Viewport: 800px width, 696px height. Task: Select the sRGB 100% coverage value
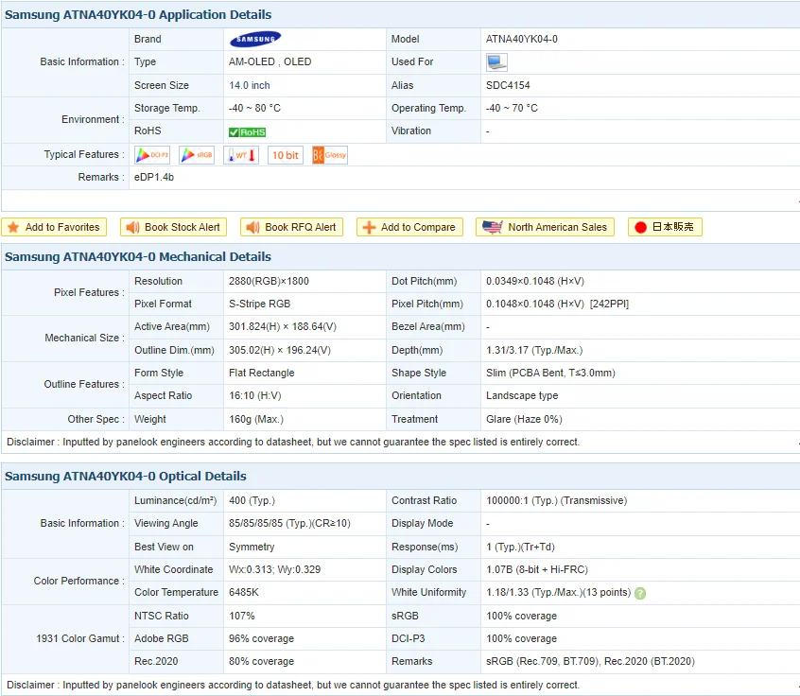click(x=521, y=616)
